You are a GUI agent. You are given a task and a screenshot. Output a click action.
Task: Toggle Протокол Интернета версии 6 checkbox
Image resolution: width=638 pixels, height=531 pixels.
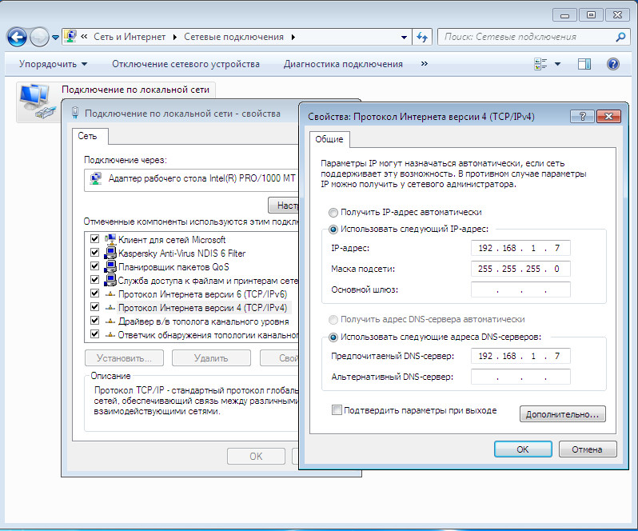pyautogui.click(x=94, y=293)
